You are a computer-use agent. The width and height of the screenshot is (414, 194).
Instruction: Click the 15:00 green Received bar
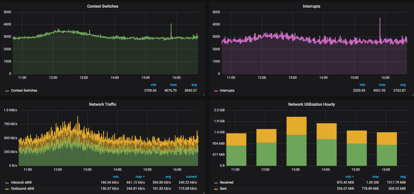[356, 154]
